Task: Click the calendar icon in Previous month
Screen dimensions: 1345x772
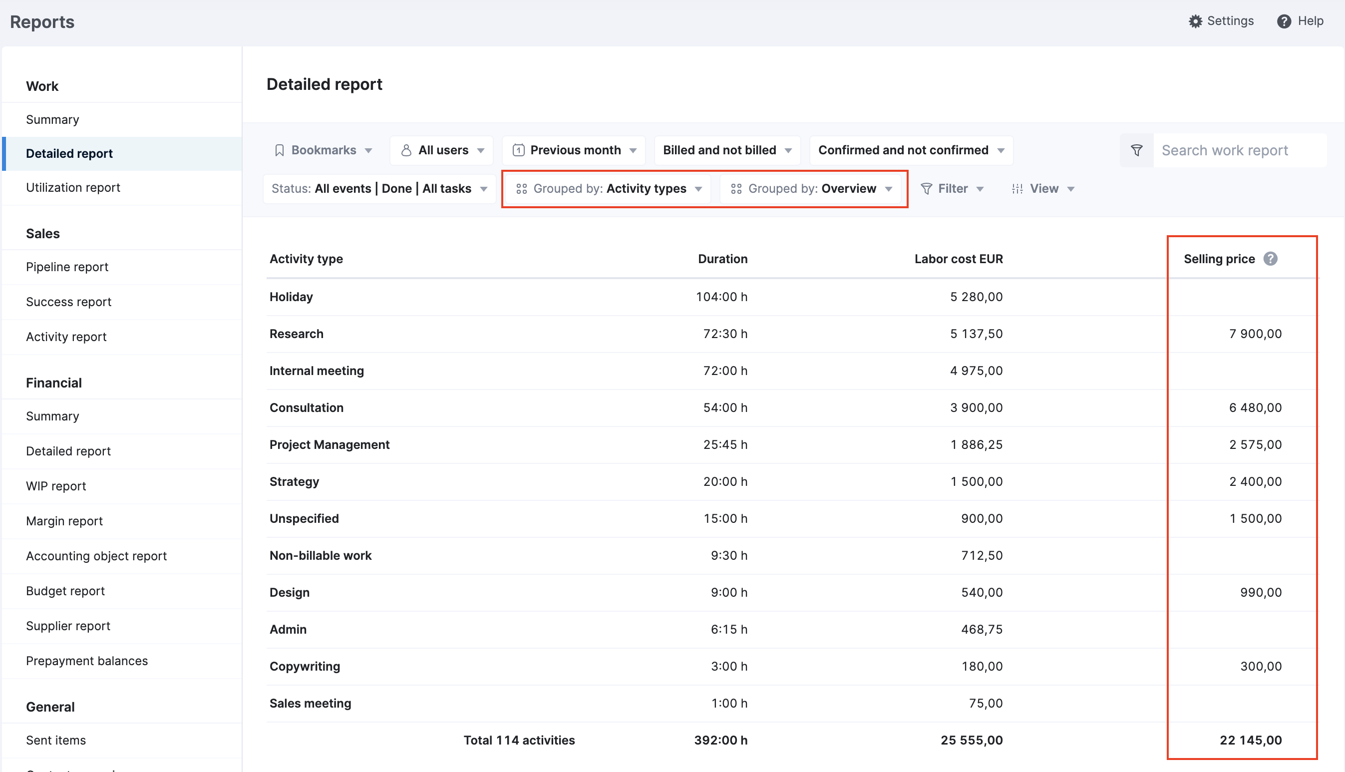Action: point(518,151)
